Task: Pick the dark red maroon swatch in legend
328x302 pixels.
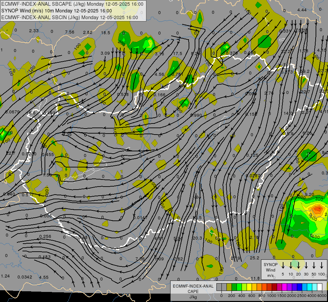Action: pyautogui.click(x=274, y=287)
